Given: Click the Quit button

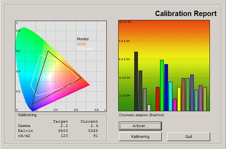Looking at the screenshot, I should point(188,137).
